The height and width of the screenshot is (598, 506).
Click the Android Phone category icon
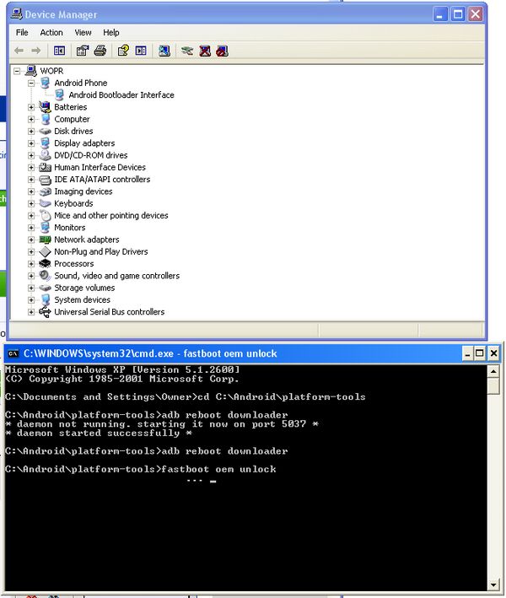pos(45,83)
